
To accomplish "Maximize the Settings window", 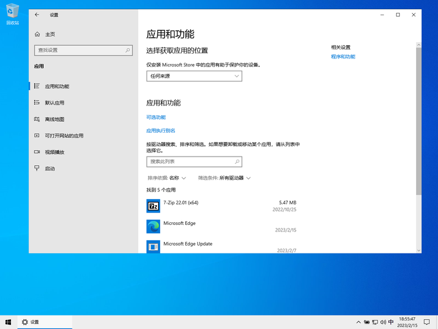I will 398,15.
